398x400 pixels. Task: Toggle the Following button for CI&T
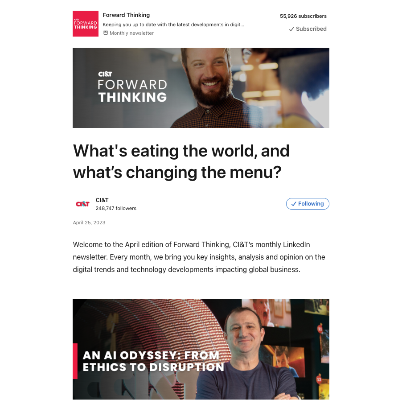tap(308, 204)
